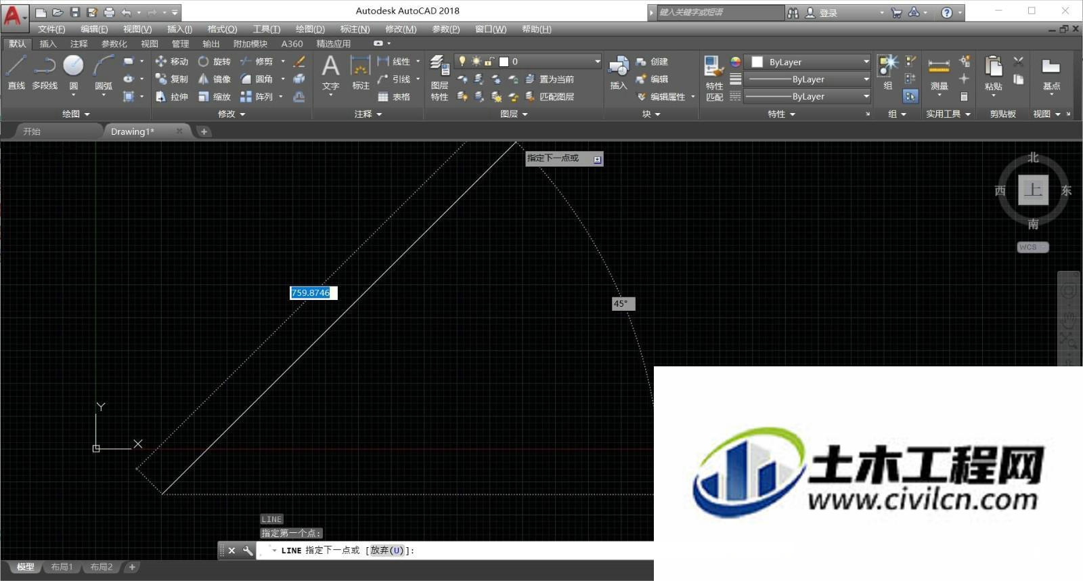Expand the 注释 (Annotation) panel
1083x581 pixels.
(x=368, y=114)
